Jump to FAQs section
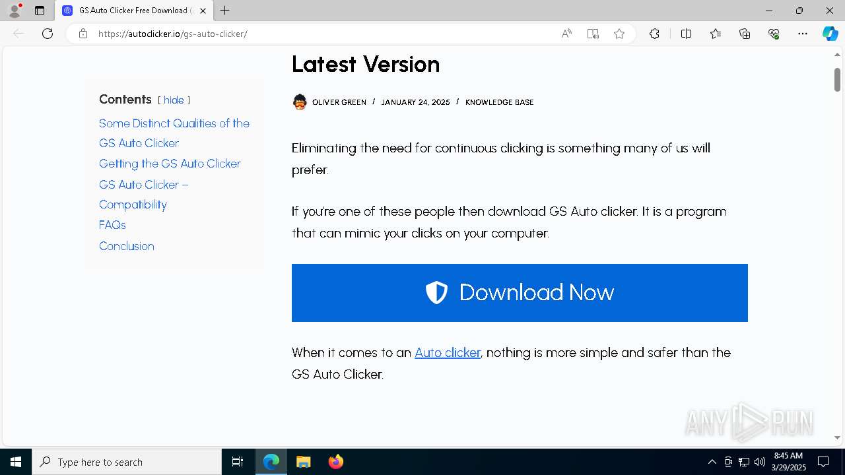This screenshot has width=845, height=475. click(112, 225)
